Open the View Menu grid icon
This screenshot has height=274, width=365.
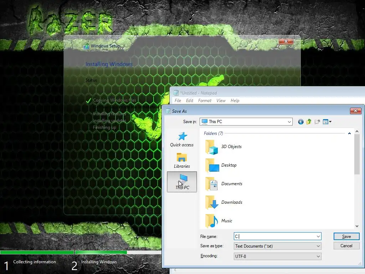click(x=325, y=122)
